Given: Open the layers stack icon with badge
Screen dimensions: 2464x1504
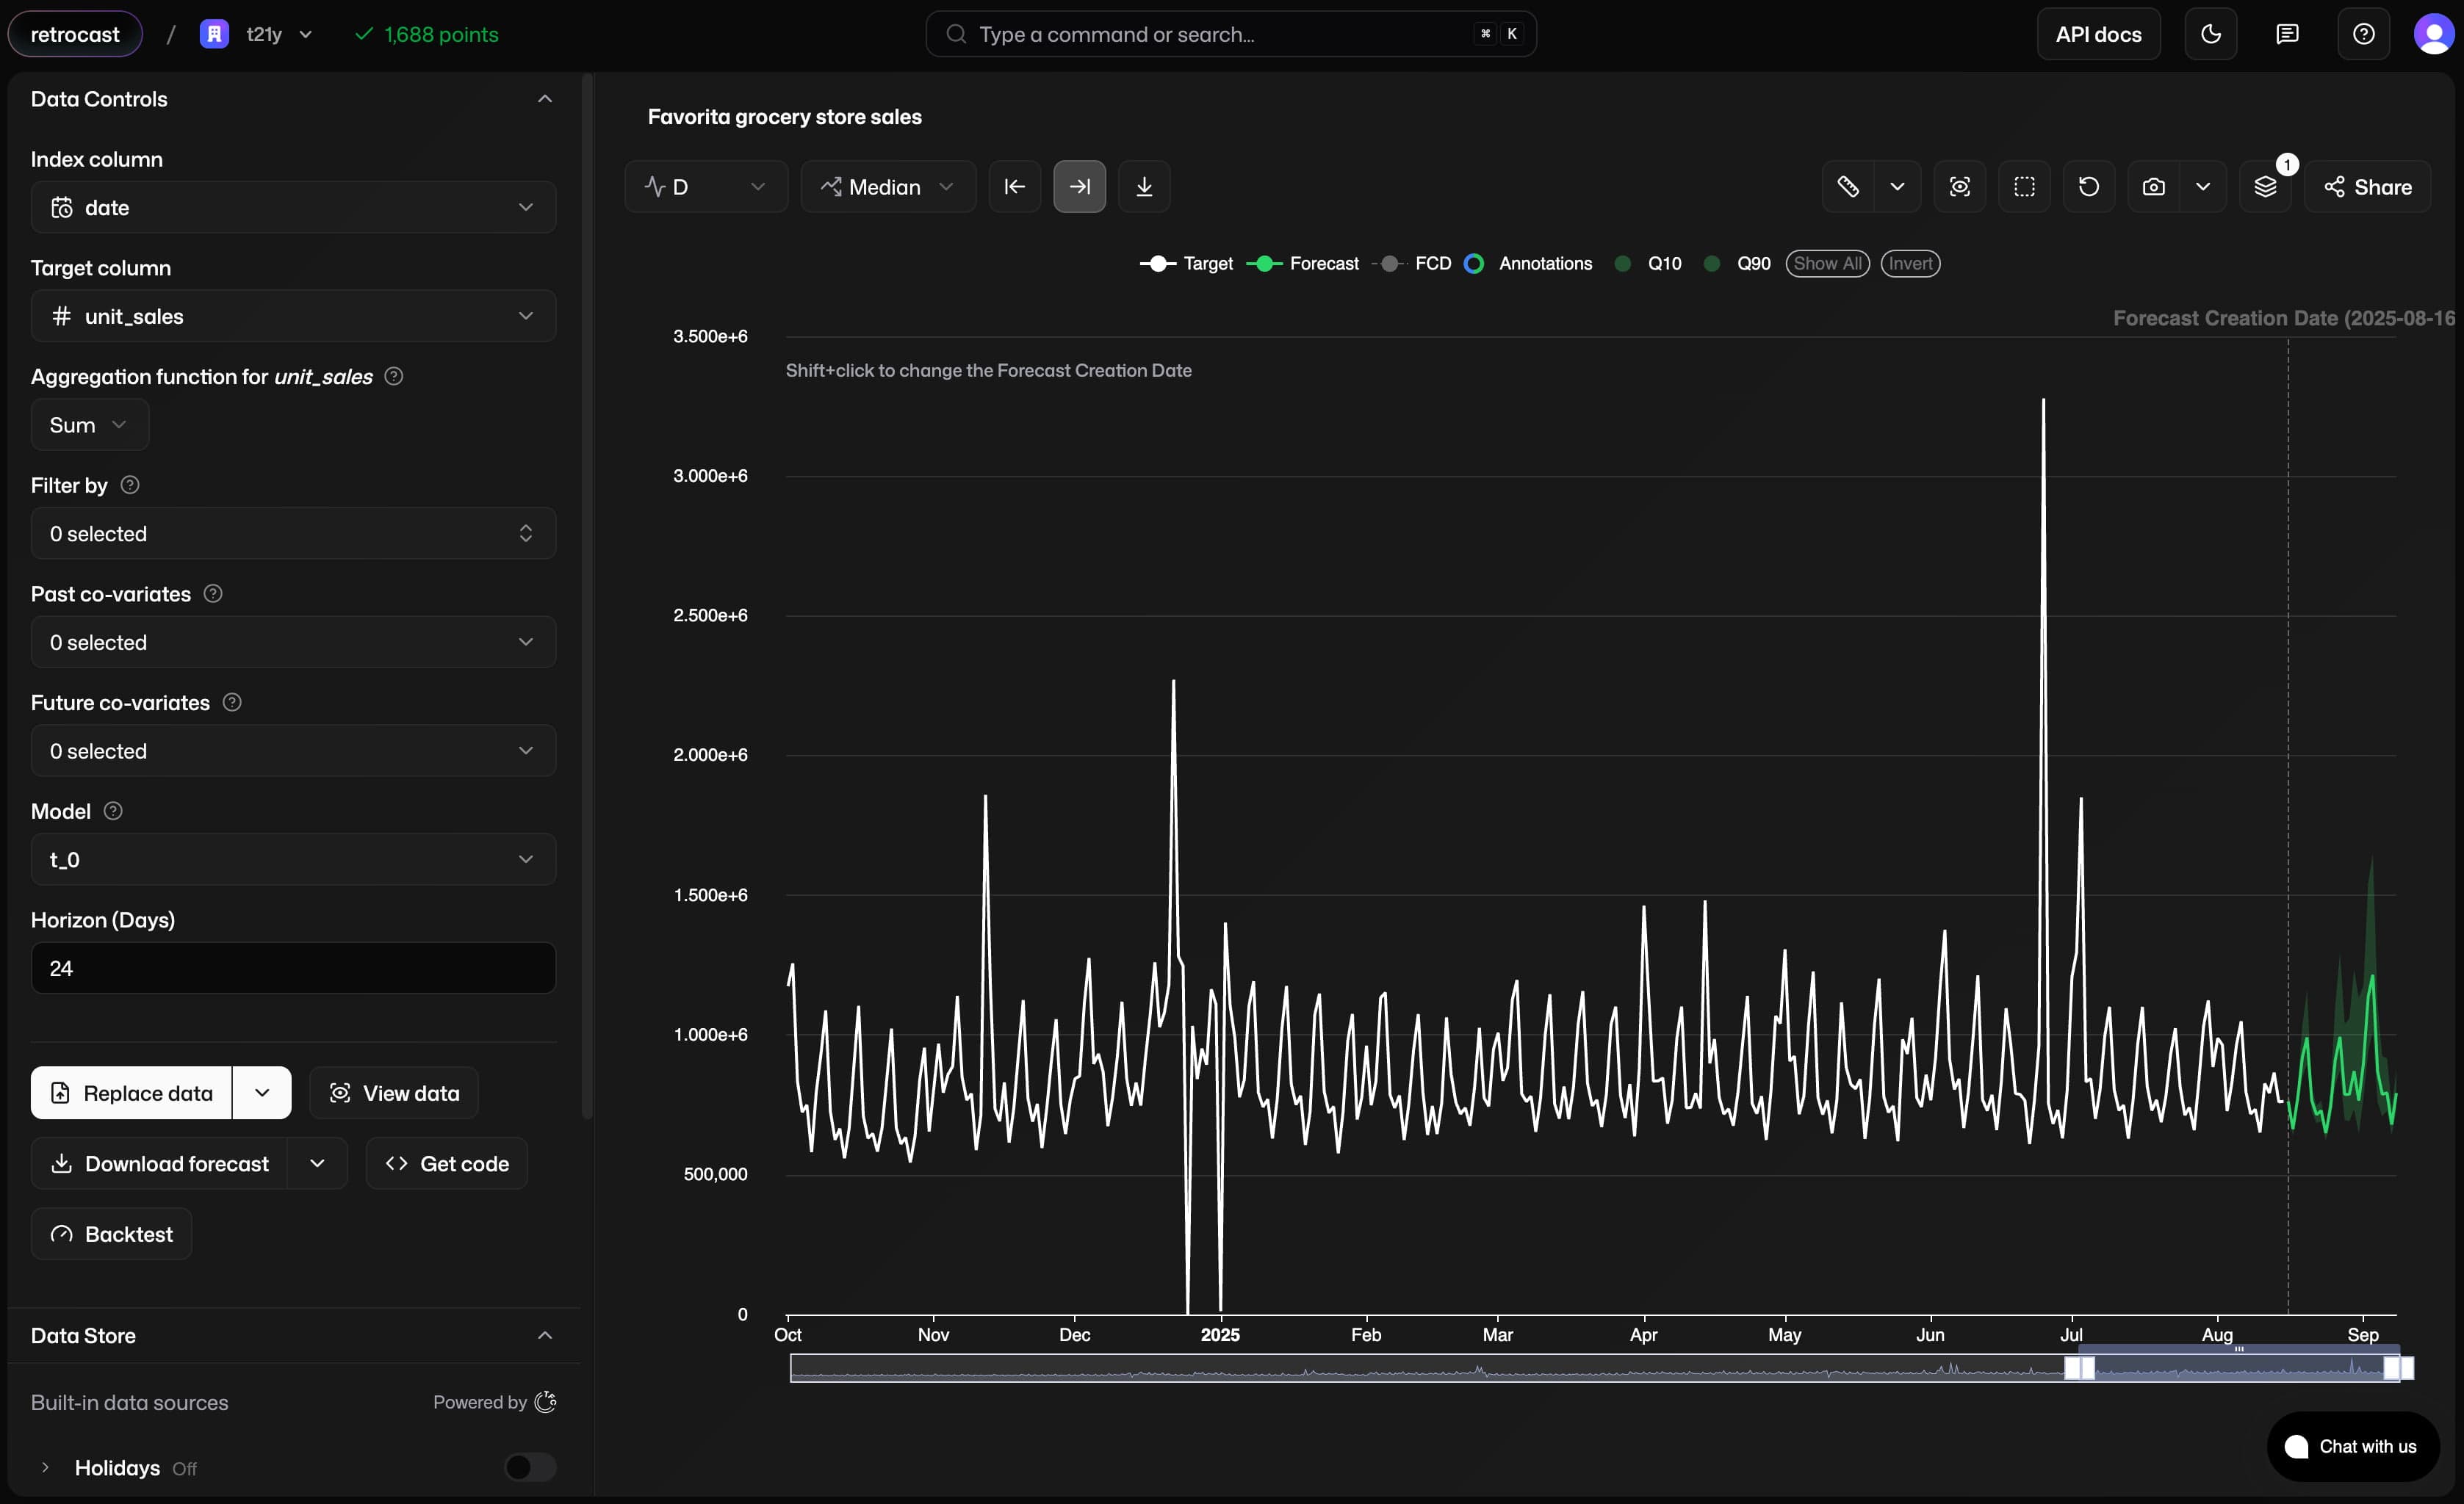Looking at the screenshot, I should 2265,187.
